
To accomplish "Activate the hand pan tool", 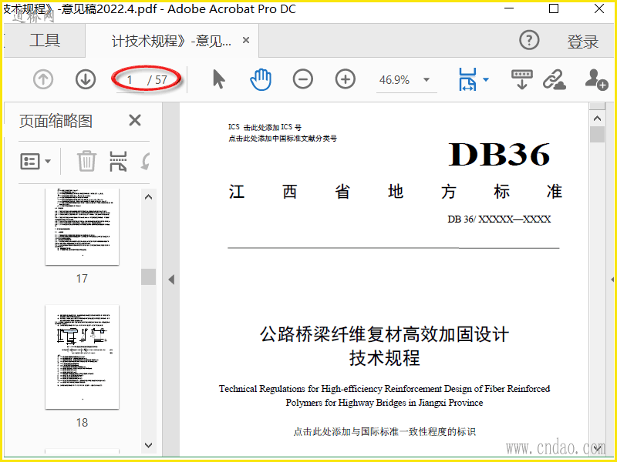I will 261,79.
